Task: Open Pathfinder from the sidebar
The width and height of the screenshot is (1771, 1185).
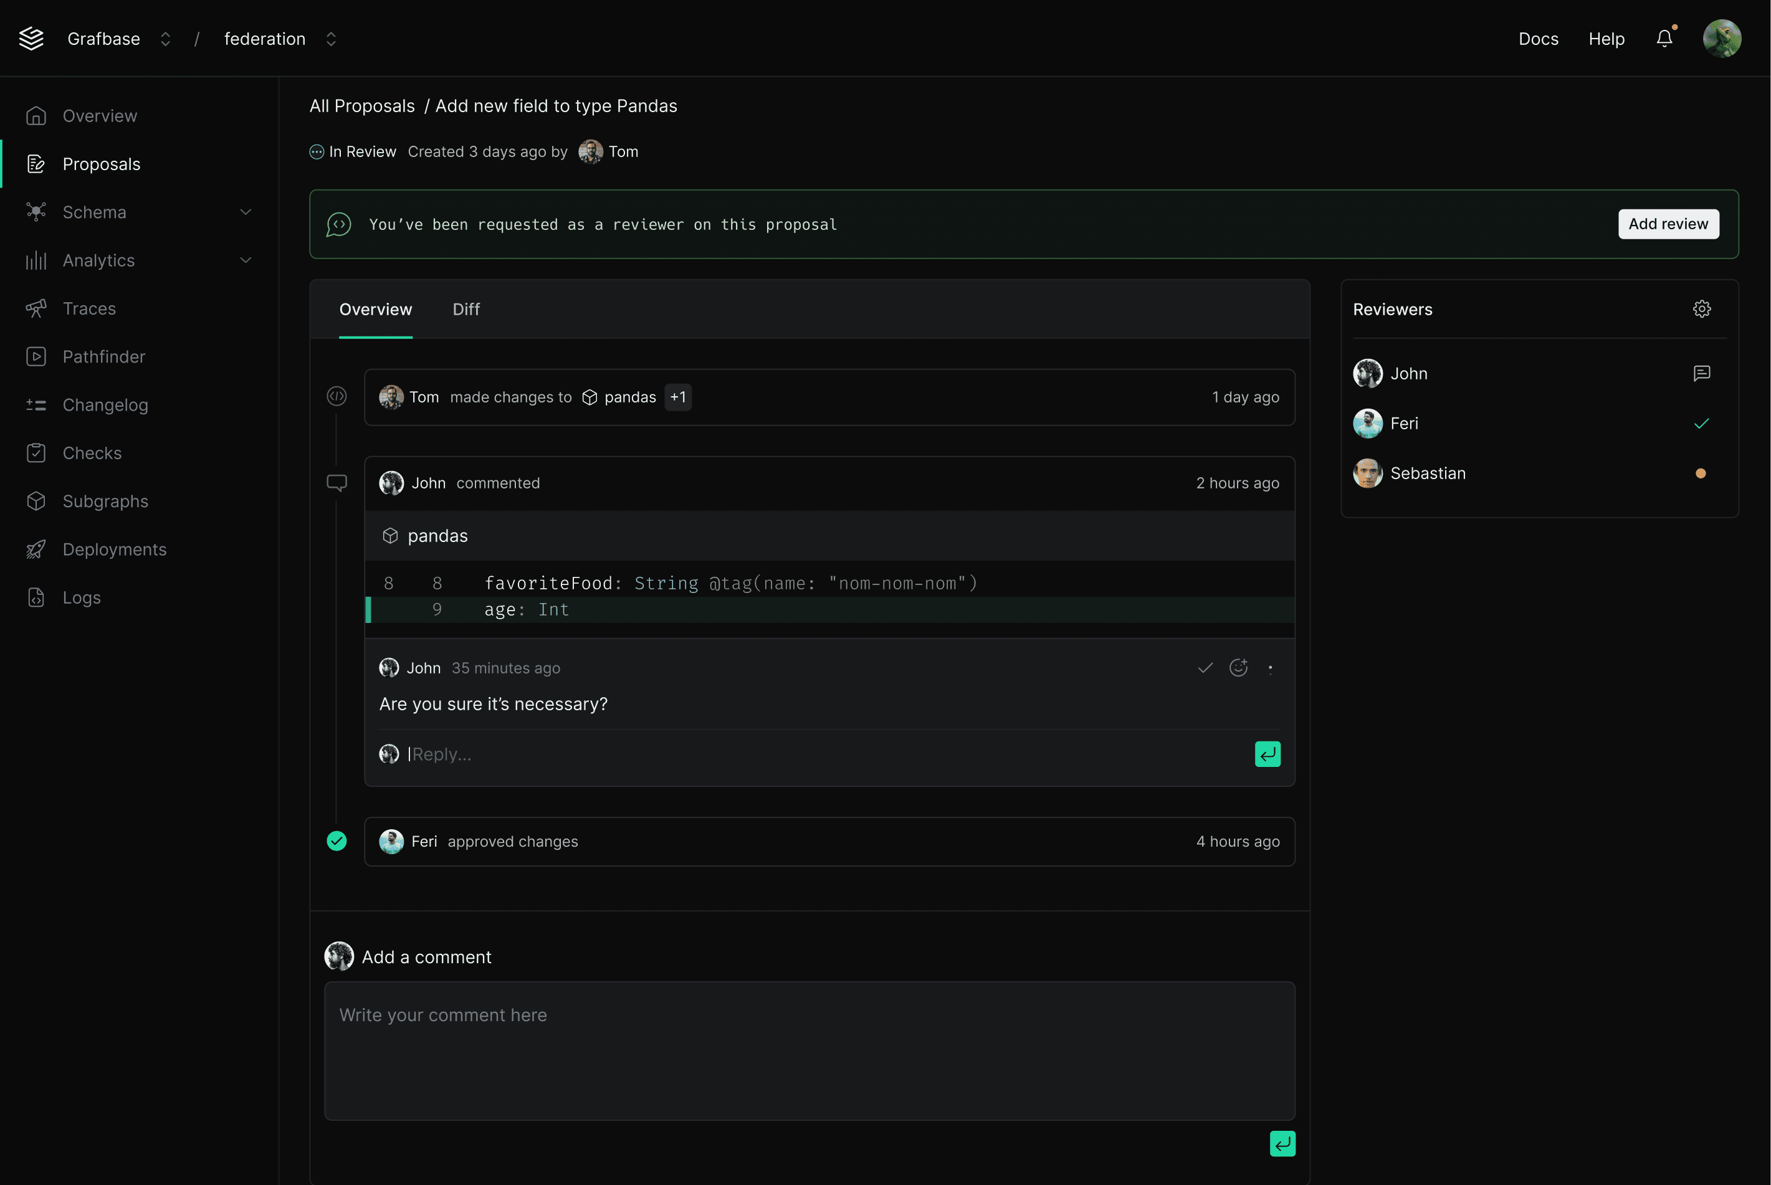Action: coord(103,356)
